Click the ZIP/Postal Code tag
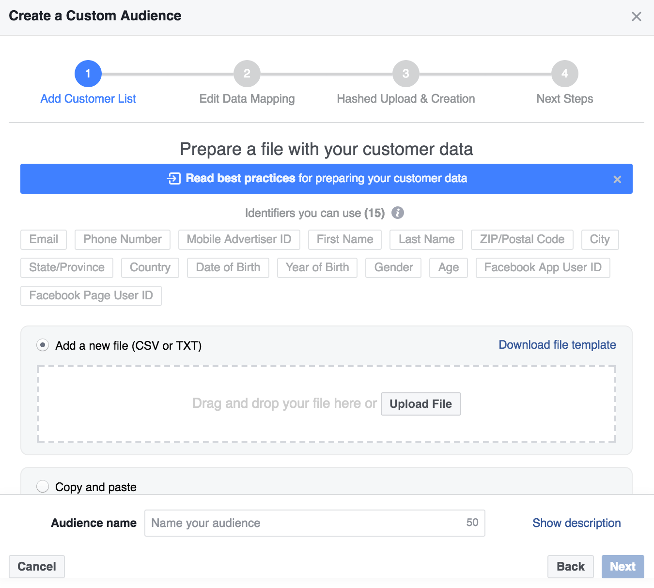 click(x=522, y=240)
